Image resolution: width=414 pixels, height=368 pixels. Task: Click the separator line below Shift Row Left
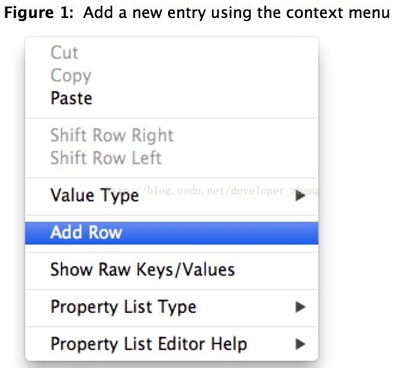pos(172,178)
